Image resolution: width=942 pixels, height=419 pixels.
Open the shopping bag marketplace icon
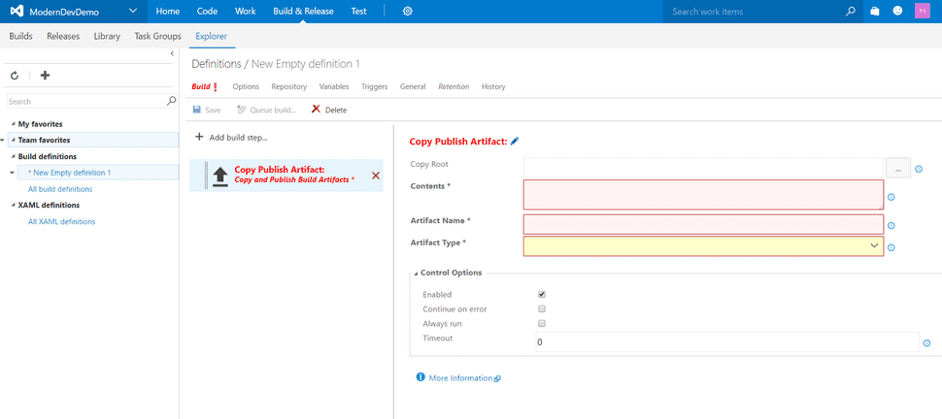[875, 12]
